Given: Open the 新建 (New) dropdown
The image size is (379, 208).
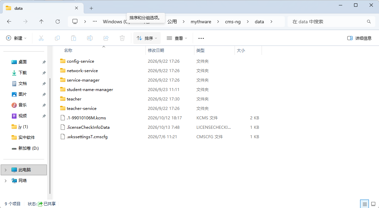Looking at the screenshot, I should tap(16, 38).
